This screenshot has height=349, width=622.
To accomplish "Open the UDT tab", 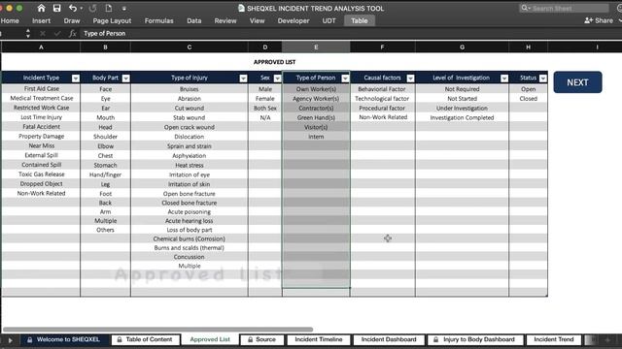I will [328, 20].
